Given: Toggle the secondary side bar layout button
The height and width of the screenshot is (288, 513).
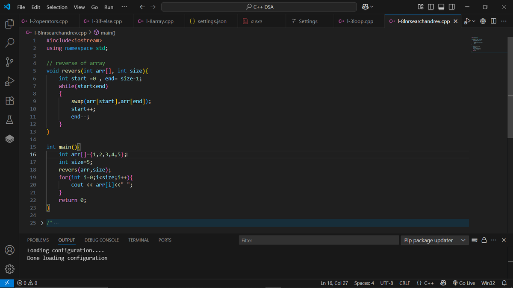Looking at the screenshot, I should [x=451, y=7].
